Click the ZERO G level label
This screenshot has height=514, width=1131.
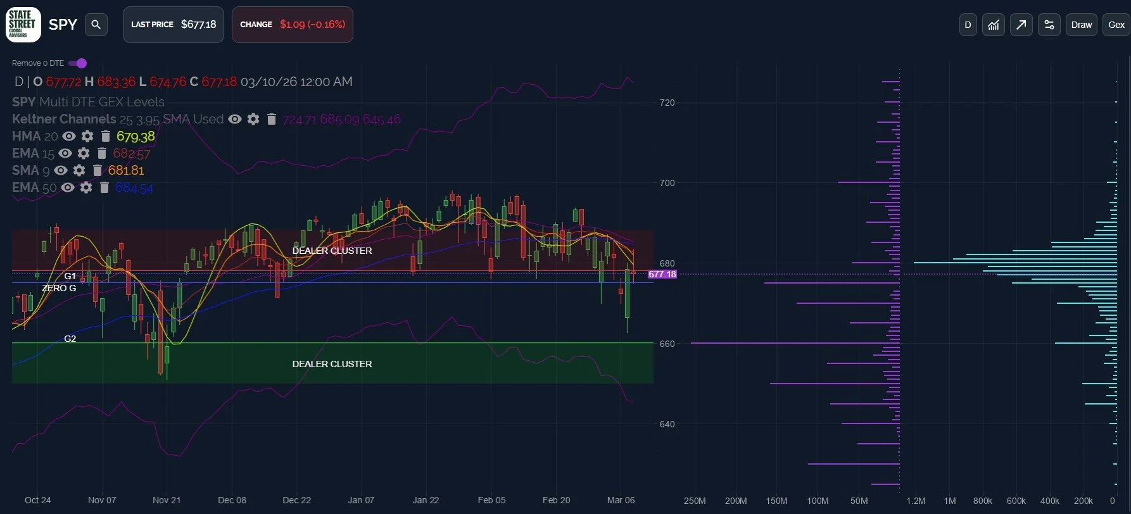pos(59,288)
